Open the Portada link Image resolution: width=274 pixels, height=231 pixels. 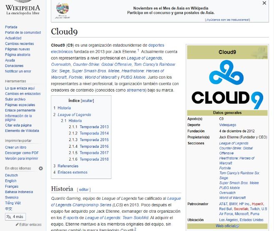11,27
